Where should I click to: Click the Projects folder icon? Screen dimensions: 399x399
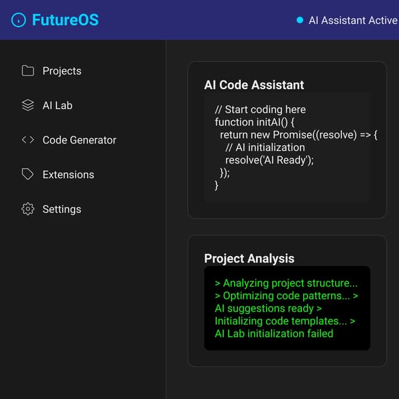(28, 70)
